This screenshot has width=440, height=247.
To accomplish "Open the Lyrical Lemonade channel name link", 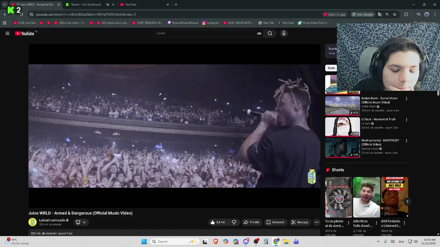I will pyautogui.click(x=52, y=220).
